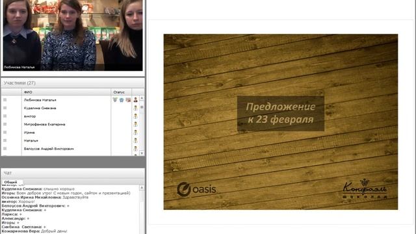
Task: Click the red screen-share status icon for Любимова Наталья
Action: coord(128,99)
